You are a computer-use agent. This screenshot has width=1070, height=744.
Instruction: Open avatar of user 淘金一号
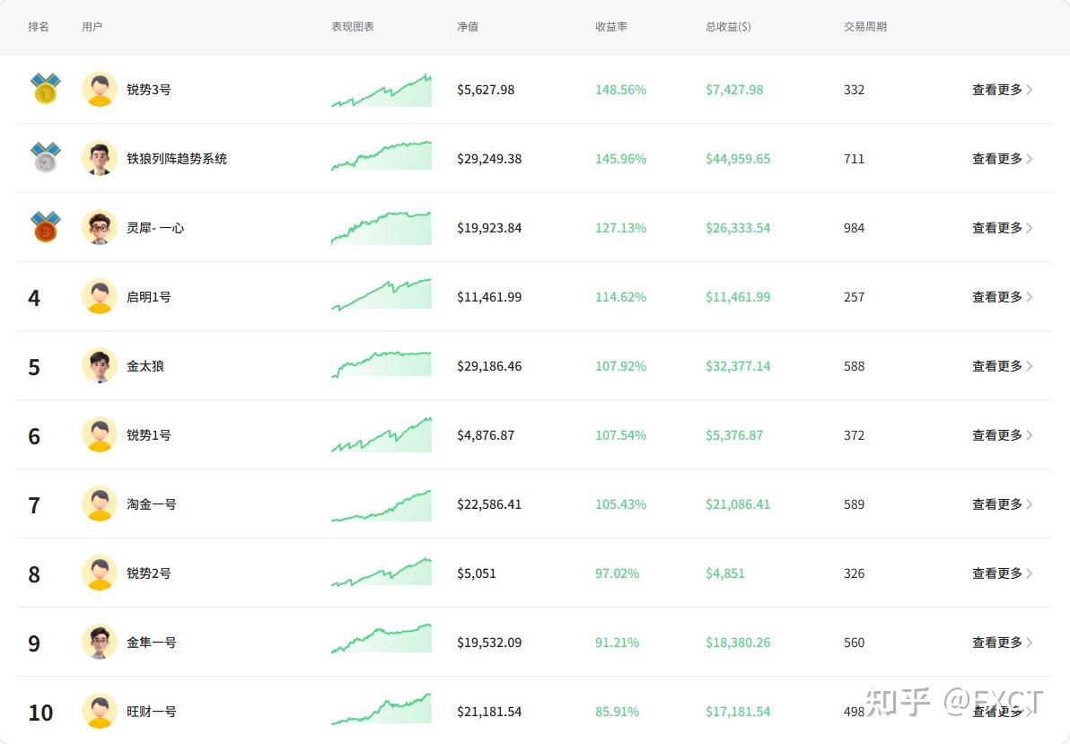point(100,503)
